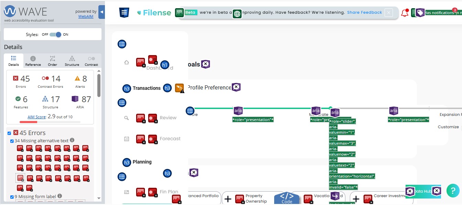Image resolution: width=462 pixels, height=205 pixels.
Task: Open info for Missing form label
Action: click(60, 196)
